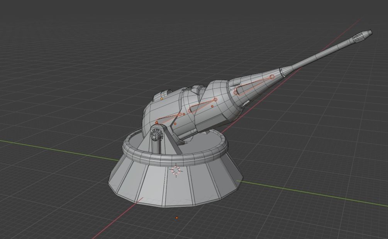Select the round pivot hinge on the bracket

156,136
